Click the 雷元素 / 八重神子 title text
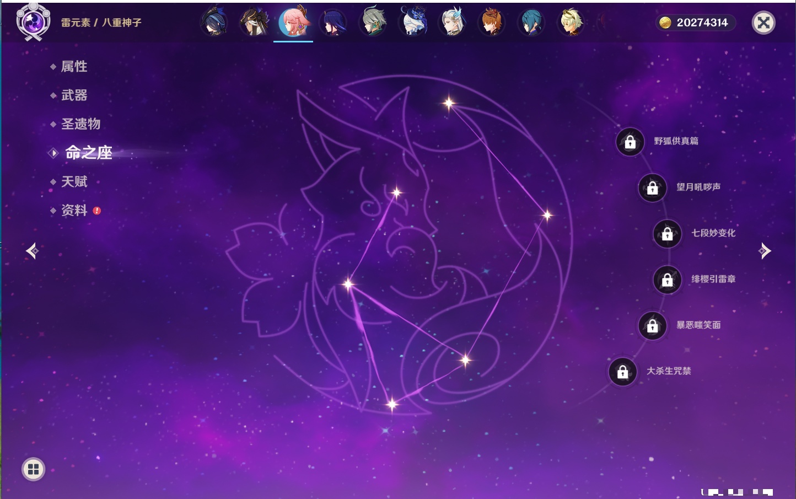796x499 pixels. click(x=101, y=23)
